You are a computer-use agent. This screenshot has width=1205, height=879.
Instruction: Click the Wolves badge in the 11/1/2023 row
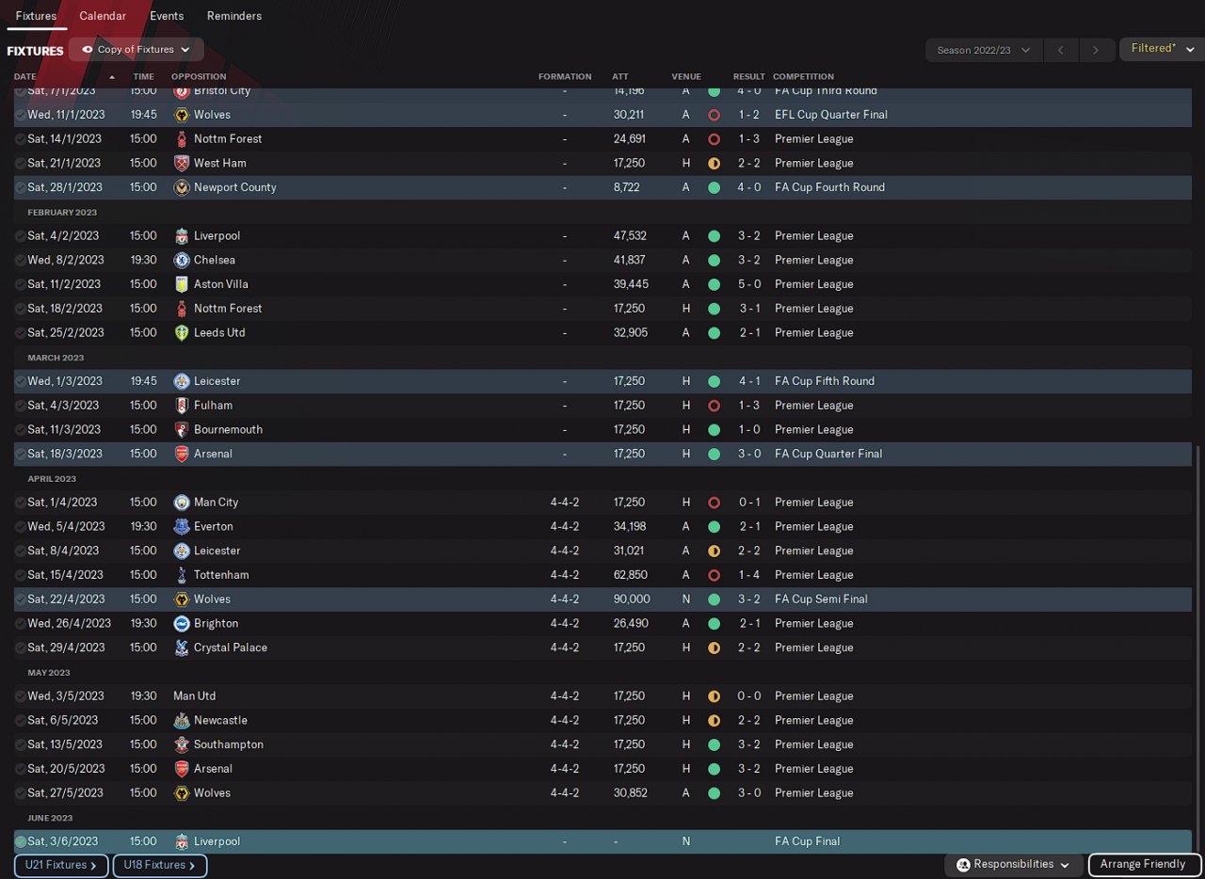coord(182,115)
